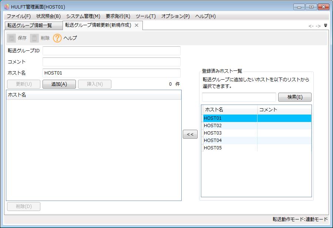This screenshot has width=333, height=228.
Task: Open the オプション(P) menu
Action: coord(175,16)
